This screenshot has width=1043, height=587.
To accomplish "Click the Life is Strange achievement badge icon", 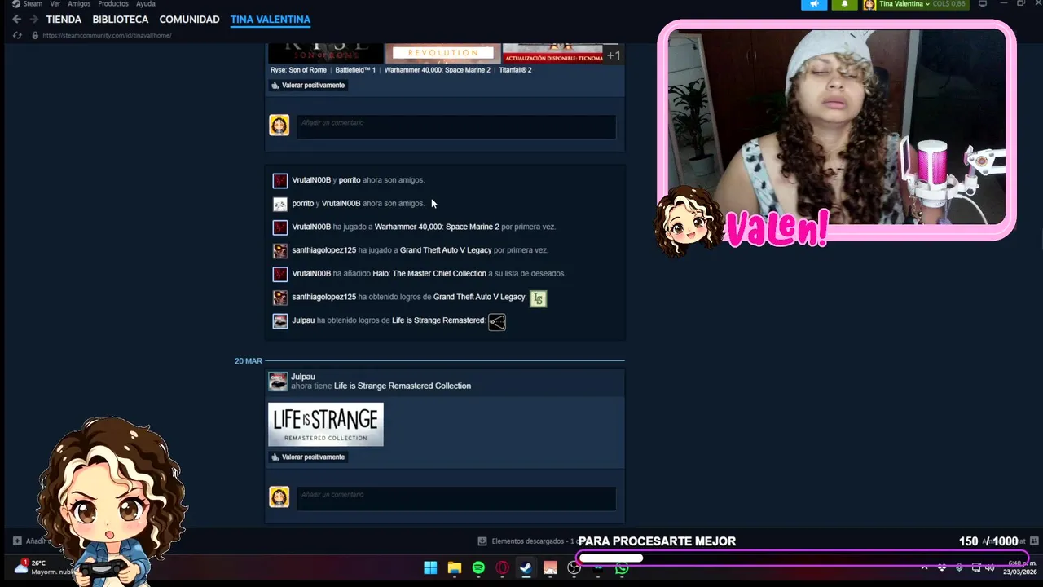I will click(497, 322).
